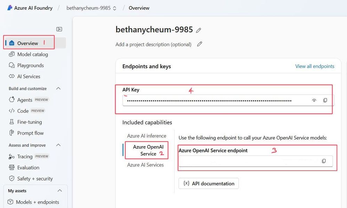Collapse the sidebar with the panel toggle icon
This screenshot has height=208, width=347.
[x=59, y=29]
